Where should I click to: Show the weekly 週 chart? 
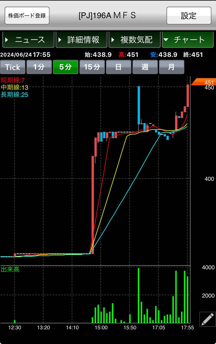(145, 67)
